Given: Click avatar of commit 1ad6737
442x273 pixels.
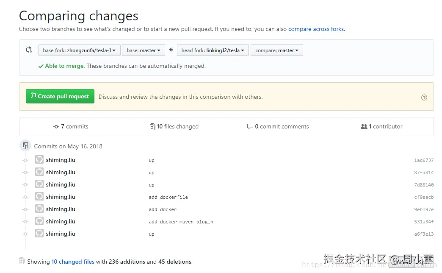Looking at the screenshot, I should click(39, 159).
